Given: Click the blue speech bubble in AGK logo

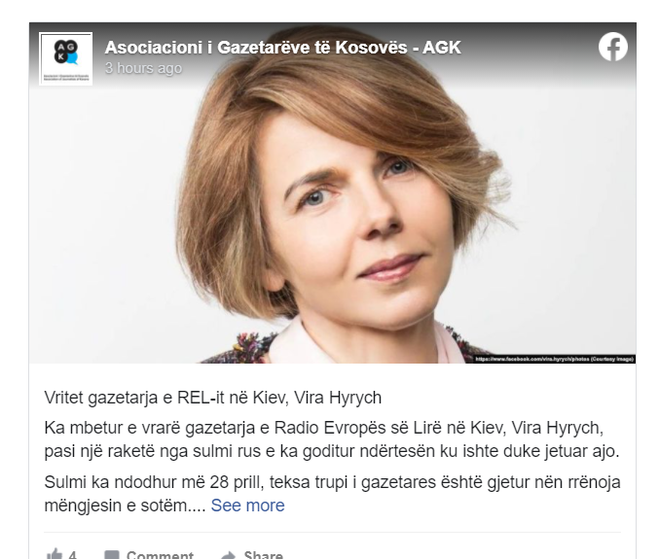Looking at the screenshot, I should click(73, 58).
